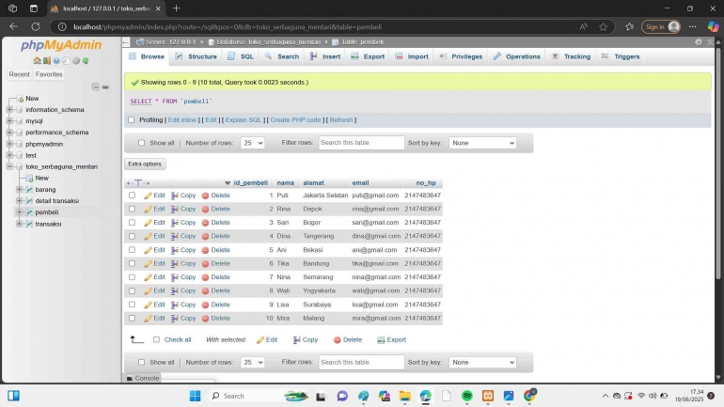Open the Export tab
Screen dimensions: 724x407
pos(368,56)
